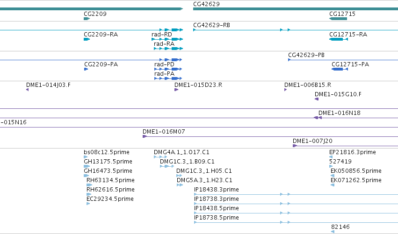The image size is (398, 234).
Task: Click the DMG4A.1_1.O17.C1 EST glyph
Action: [160, 157]
